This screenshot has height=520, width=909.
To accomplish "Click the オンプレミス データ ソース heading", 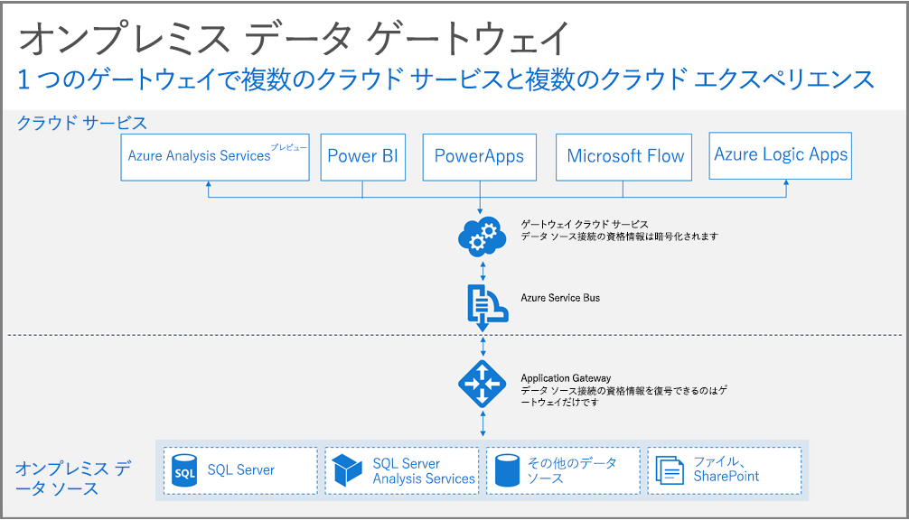I will tap(73, 478).
